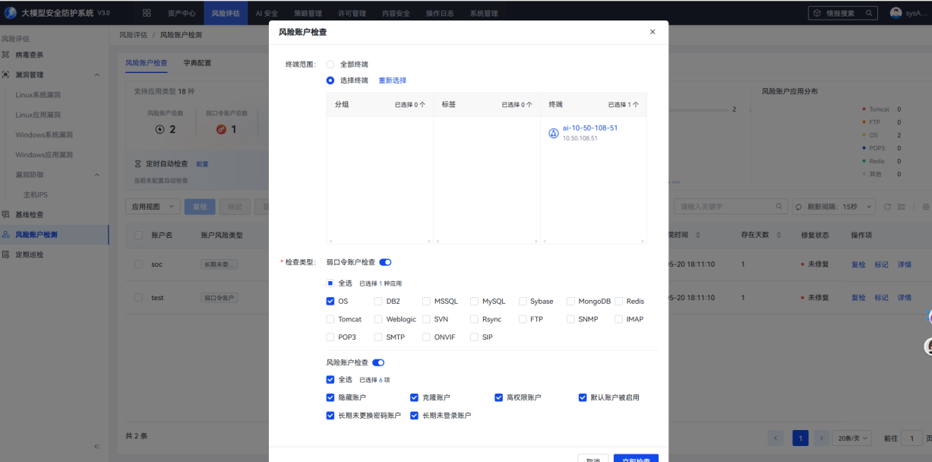Click the refresh icon beside the interval dropdown

[x=888, y=207]
